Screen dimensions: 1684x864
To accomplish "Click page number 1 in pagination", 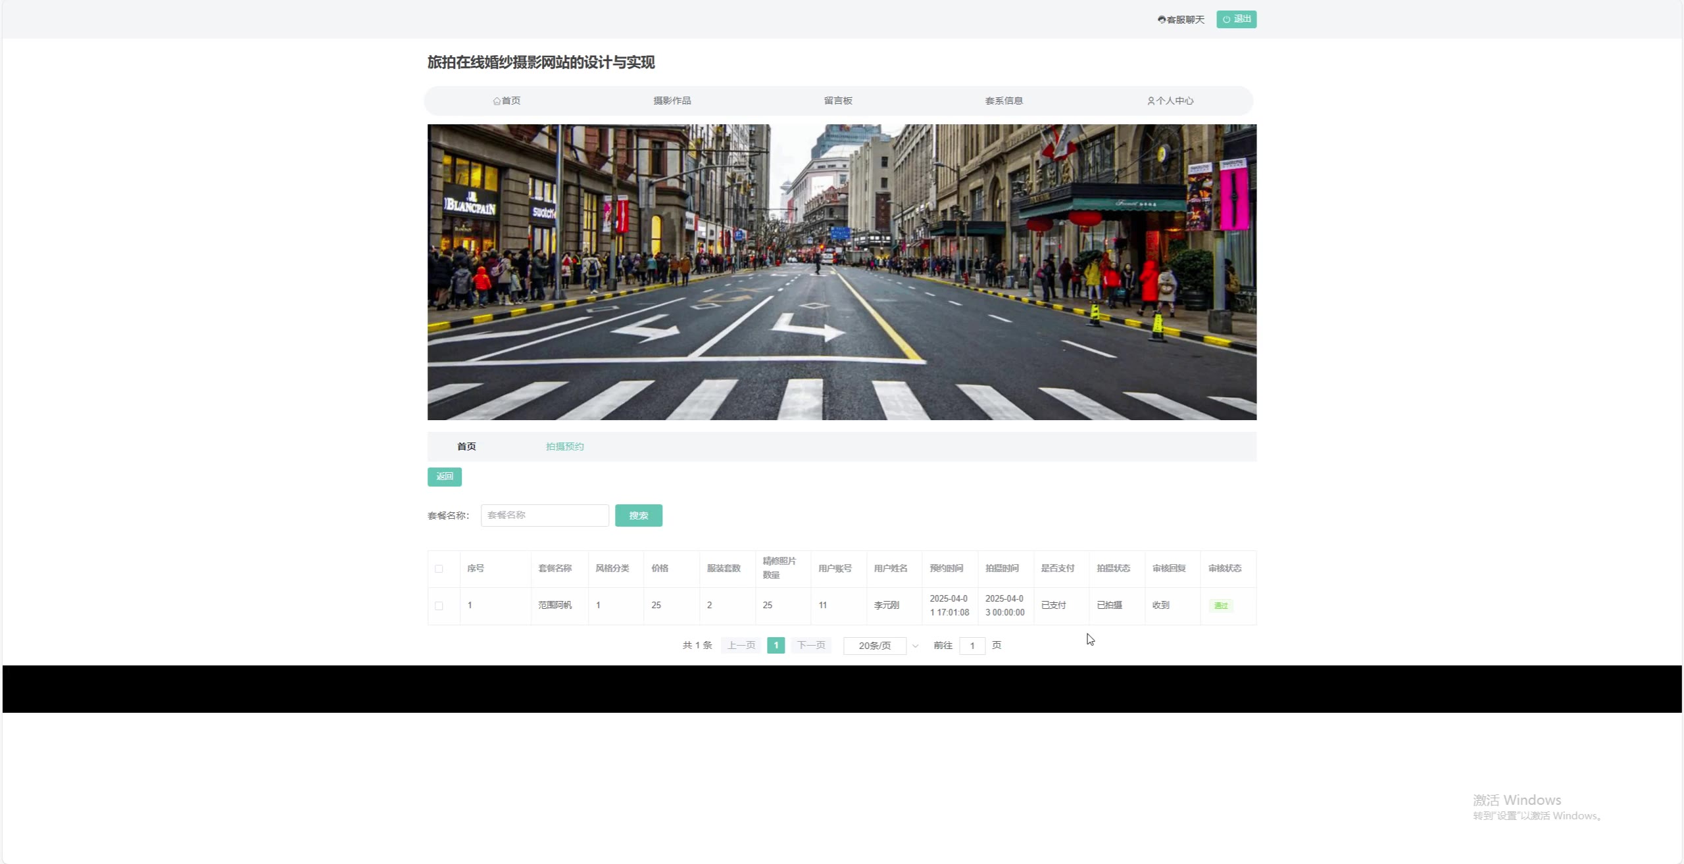I will pyautogui.click(x=776, y=646).
